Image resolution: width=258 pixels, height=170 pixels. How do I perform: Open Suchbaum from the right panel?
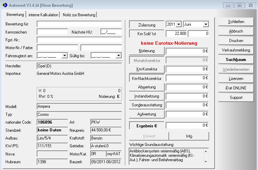[236, 60]
